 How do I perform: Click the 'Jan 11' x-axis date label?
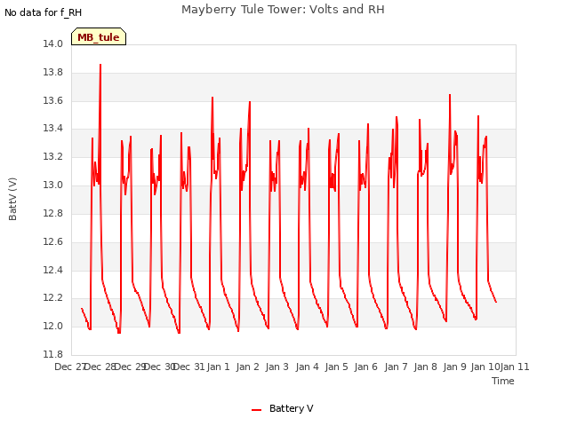(x=515, y=367)
